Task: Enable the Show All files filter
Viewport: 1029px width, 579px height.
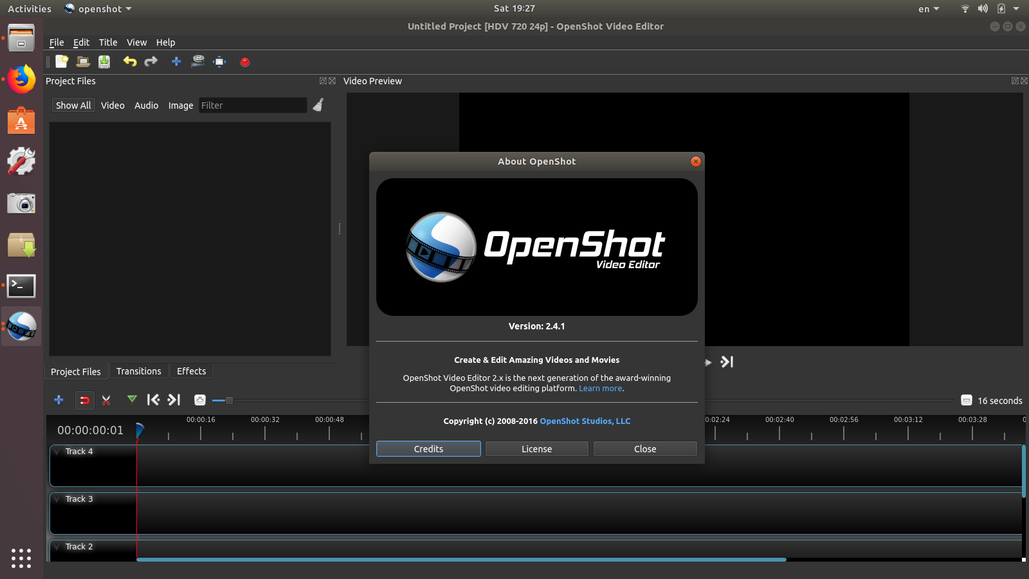Action: pyautogui.click(x=73, y=105)
